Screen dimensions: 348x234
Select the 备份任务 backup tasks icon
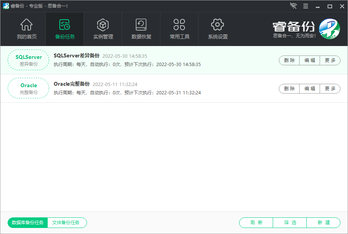click(x=65, y=25)
